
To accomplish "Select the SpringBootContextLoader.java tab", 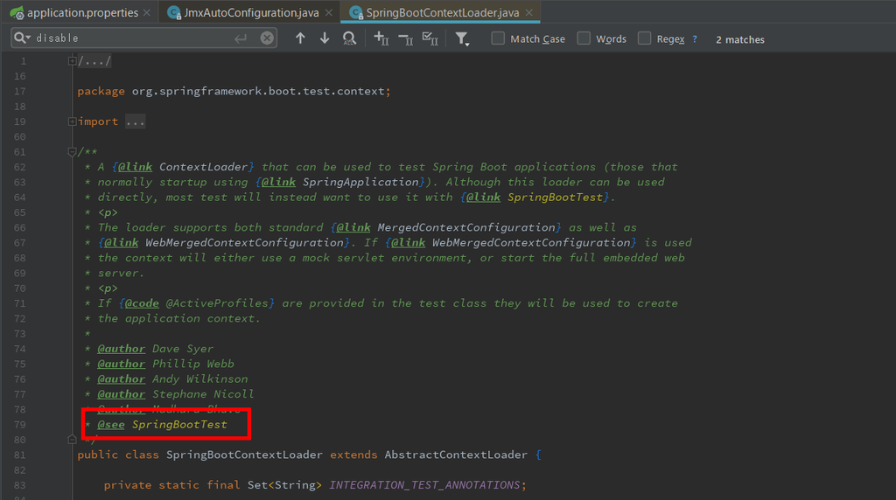I will (x=442, y=12).
